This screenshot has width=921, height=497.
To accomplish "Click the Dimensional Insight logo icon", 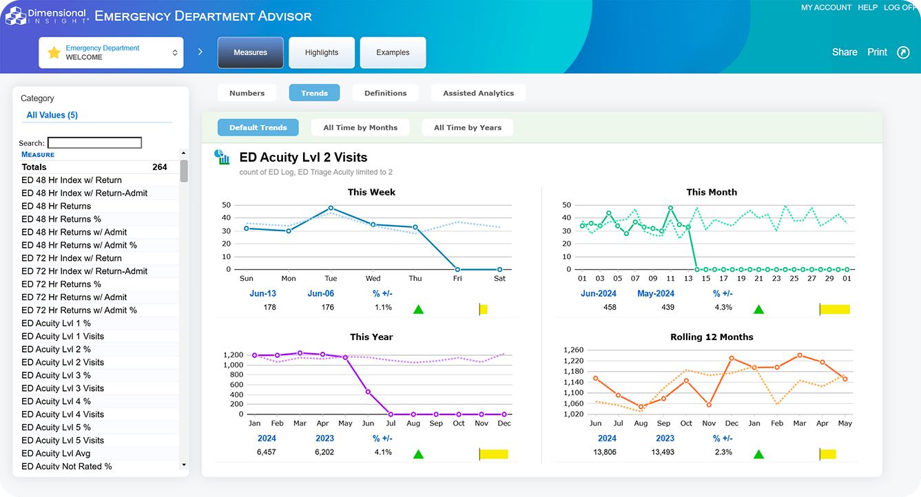I will (x=15, y=15).
